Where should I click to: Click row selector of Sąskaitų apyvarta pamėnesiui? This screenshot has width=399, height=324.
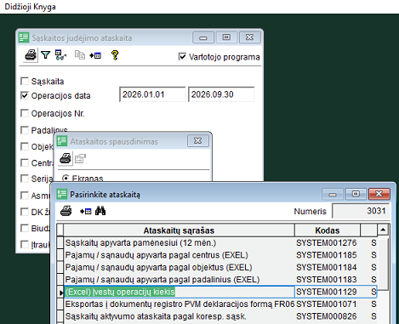60,243
